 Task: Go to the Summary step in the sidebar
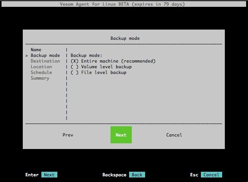(x=40, y=78)
